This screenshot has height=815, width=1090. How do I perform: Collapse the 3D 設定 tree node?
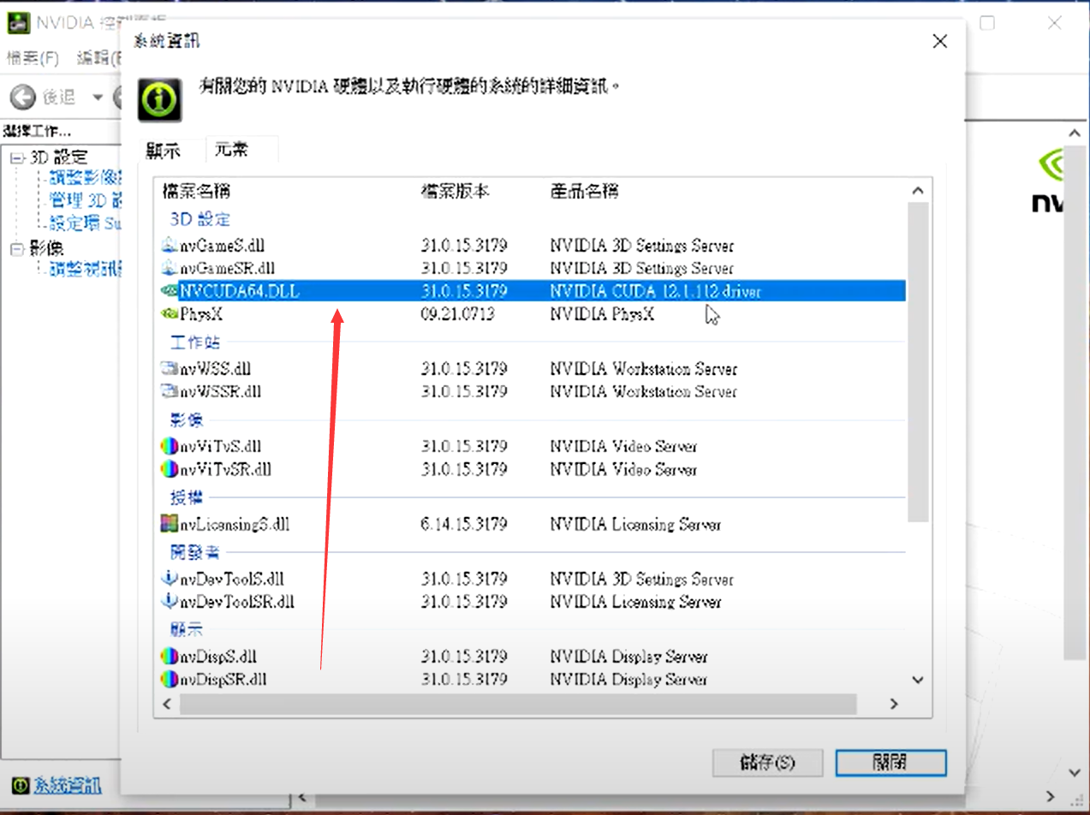16,158
